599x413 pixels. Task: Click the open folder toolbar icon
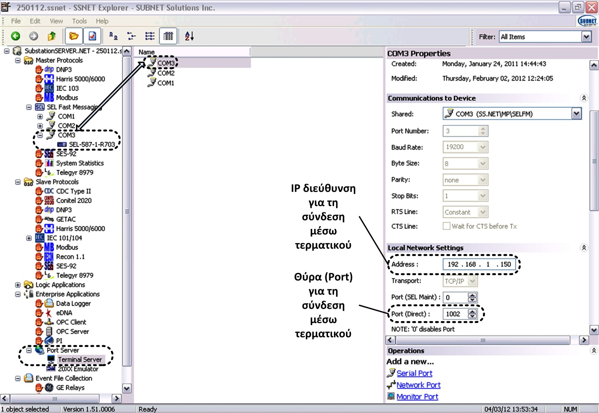click(x=74, y=36)
